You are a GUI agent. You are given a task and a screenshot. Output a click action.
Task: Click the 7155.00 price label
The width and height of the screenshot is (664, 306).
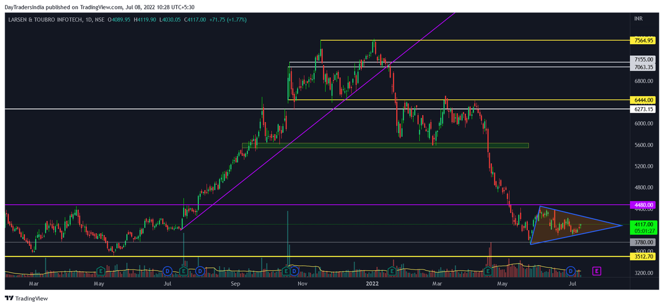tap(644, 60)
